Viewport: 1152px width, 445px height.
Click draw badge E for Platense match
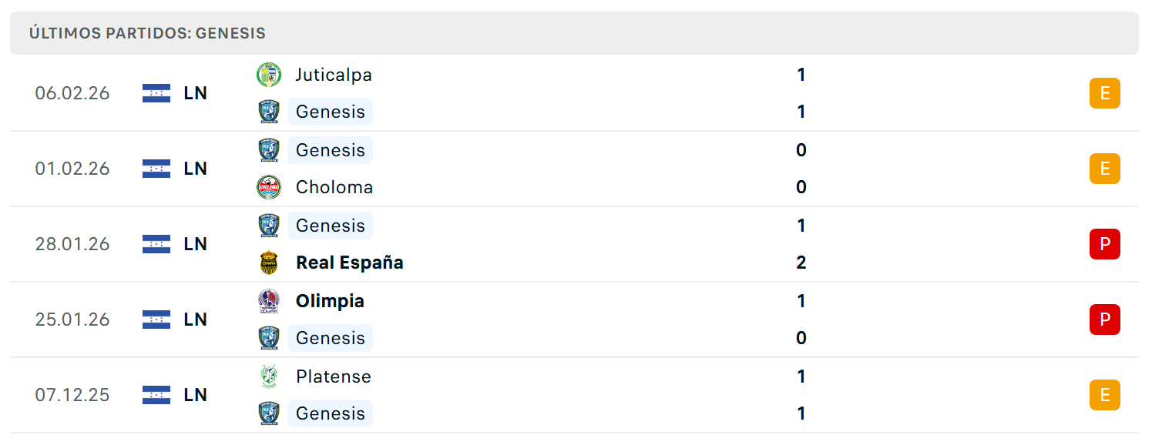pos(1104,395)
